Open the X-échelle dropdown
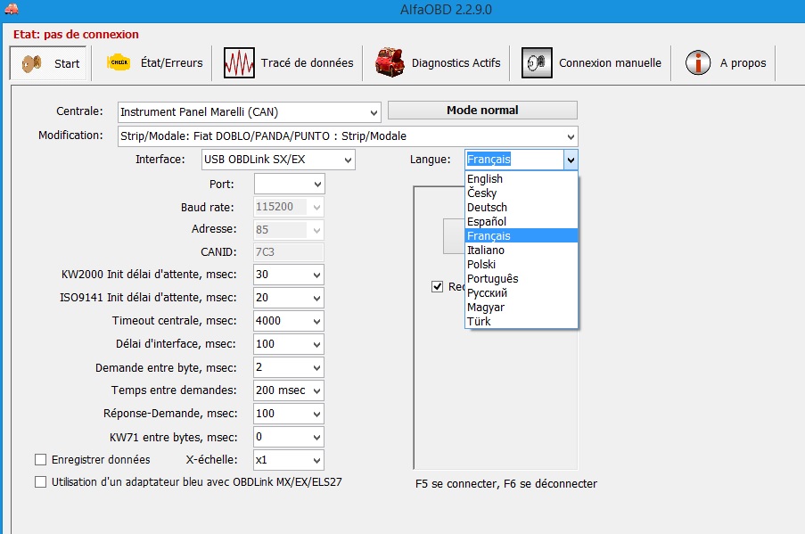 [x=316, y=460]
